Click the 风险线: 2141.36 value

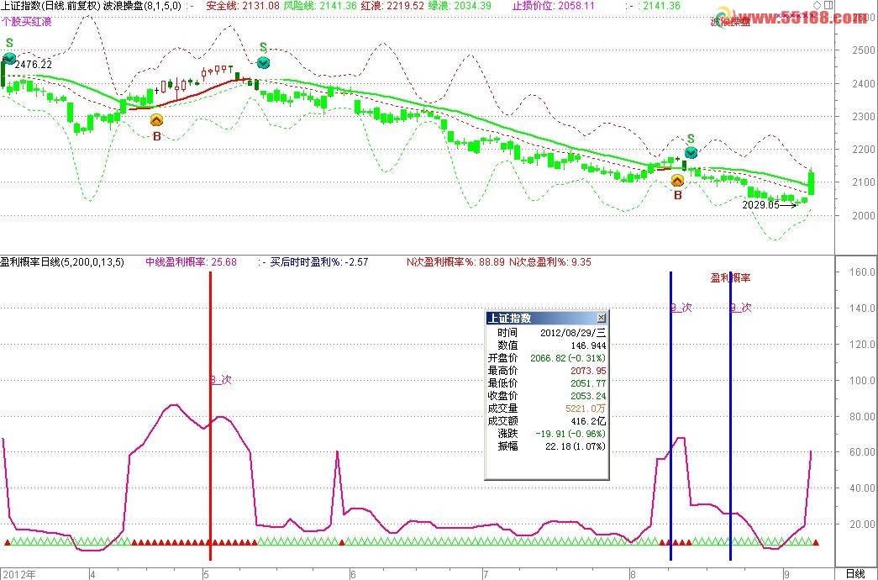coord(320,6)
